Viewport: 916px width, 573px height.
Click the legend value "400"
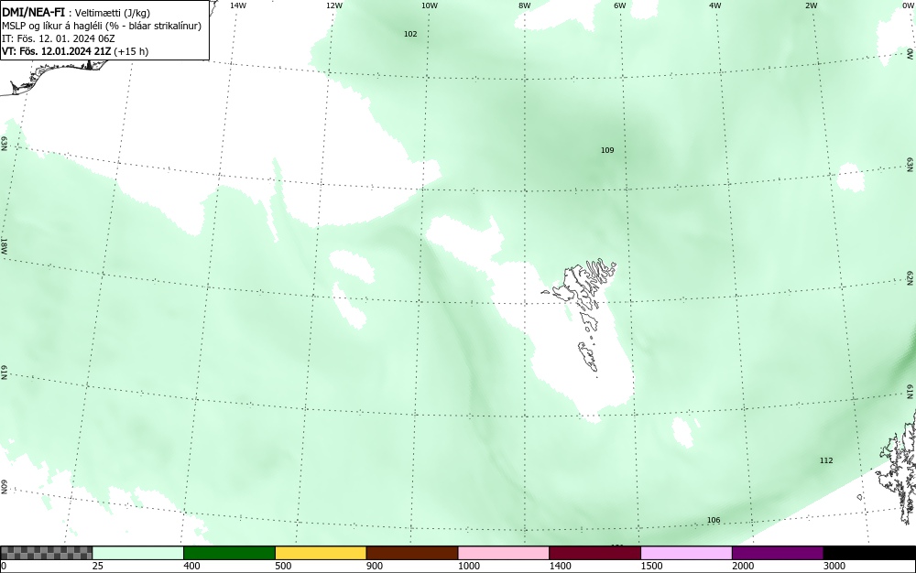point(191,566)
